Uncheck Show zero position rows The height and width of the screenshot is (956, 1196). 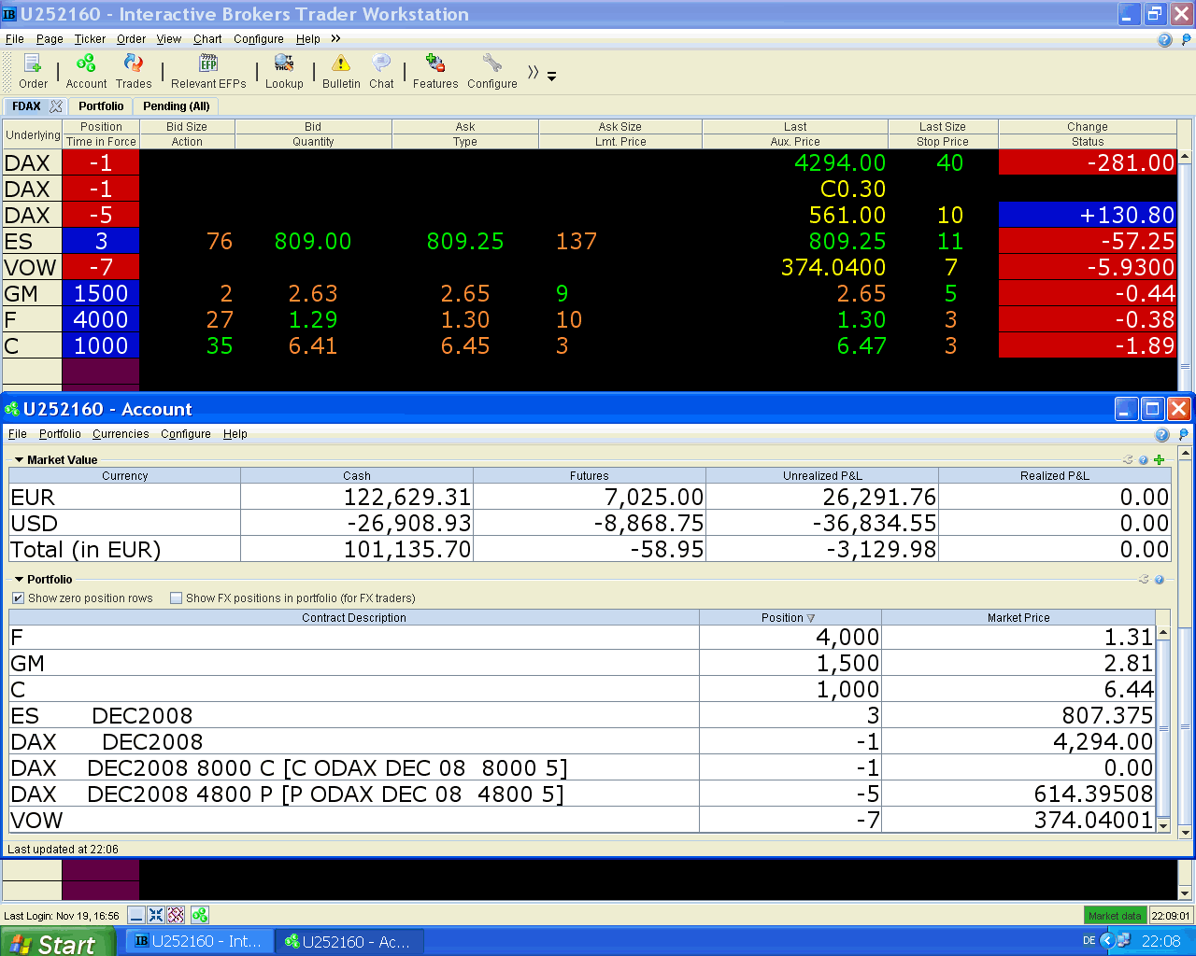[x=18, y=598]
